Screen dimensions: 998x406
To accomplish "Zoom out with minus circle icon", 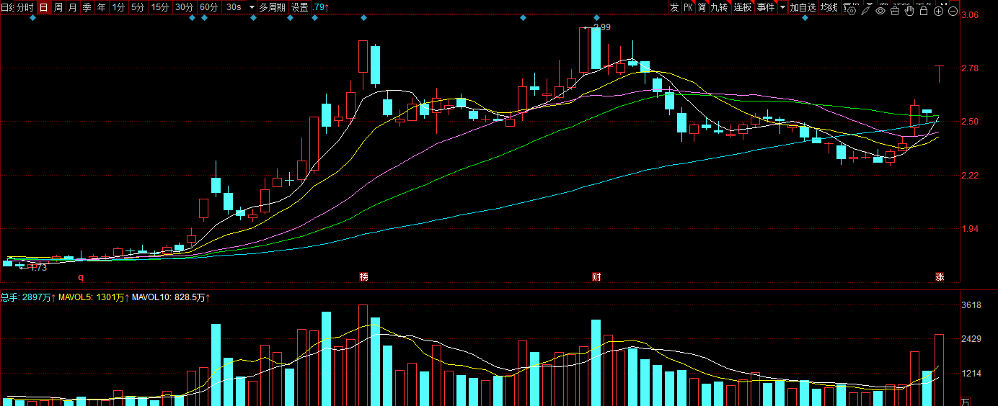I will click(x=953, y=11).
